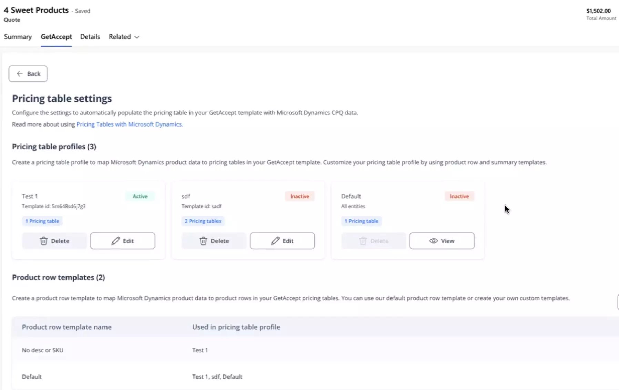Open the Details tab
The image size is (619, 390).
click(x=90, y=37)
